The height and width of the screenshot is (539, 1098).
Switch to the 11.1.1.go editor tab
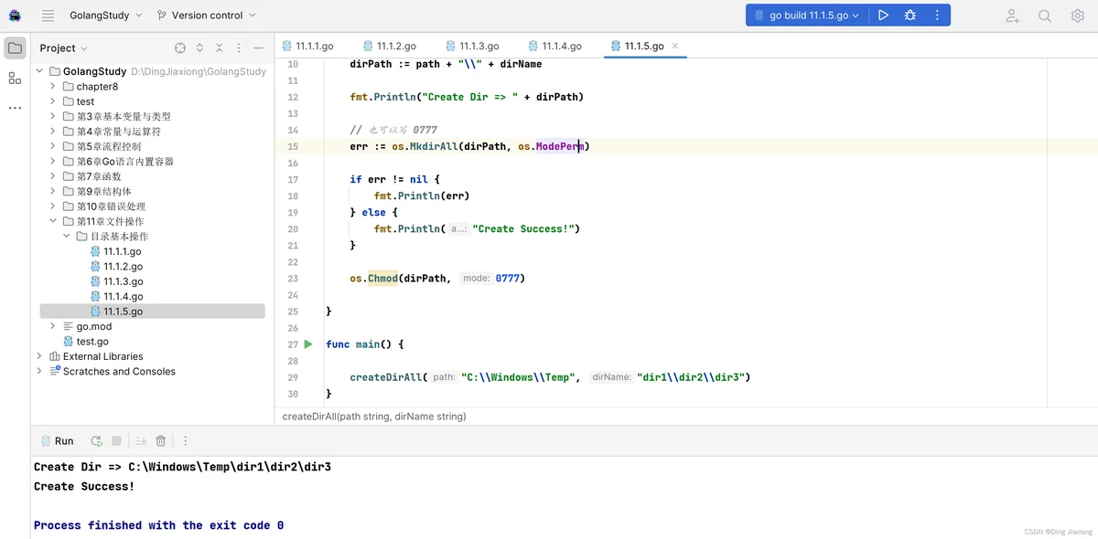coord(307,46)
